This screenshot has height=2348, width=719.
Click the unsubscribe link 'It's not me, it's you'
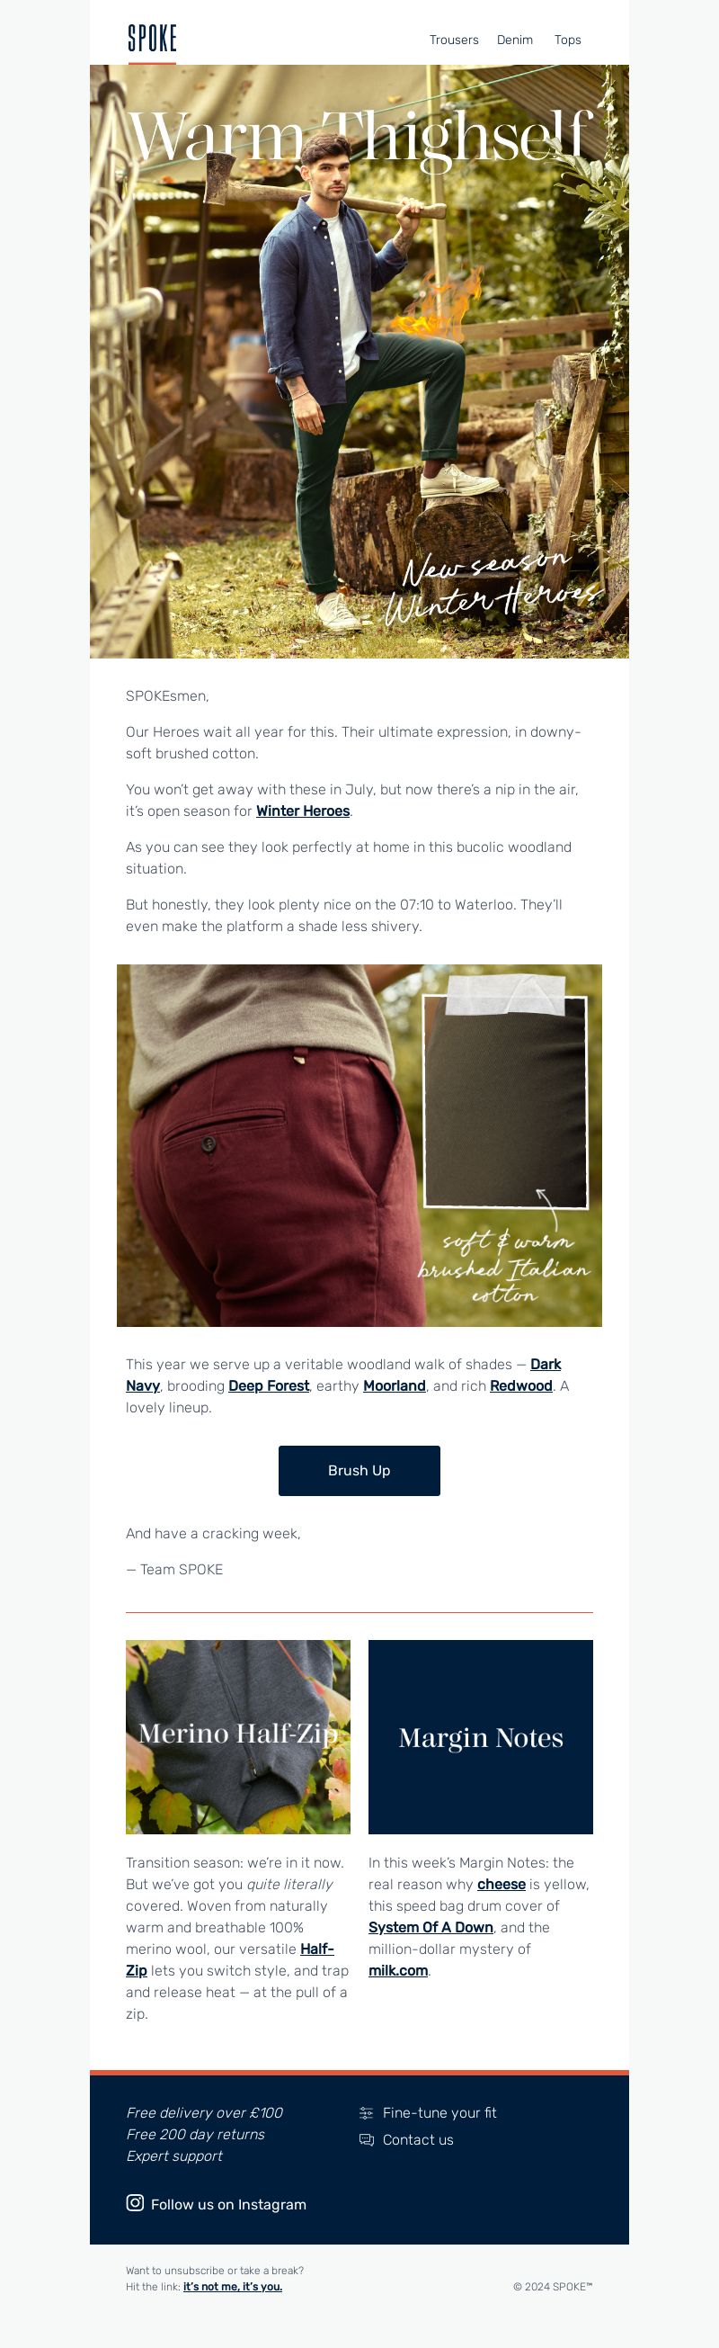[233, 2286]
